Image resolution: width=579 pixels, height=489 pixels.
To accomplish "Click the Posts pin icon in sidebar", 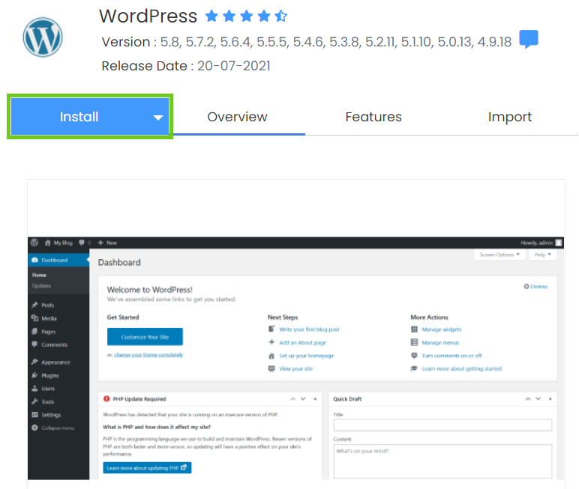I will pyautogui.click(x=34, y=306).
